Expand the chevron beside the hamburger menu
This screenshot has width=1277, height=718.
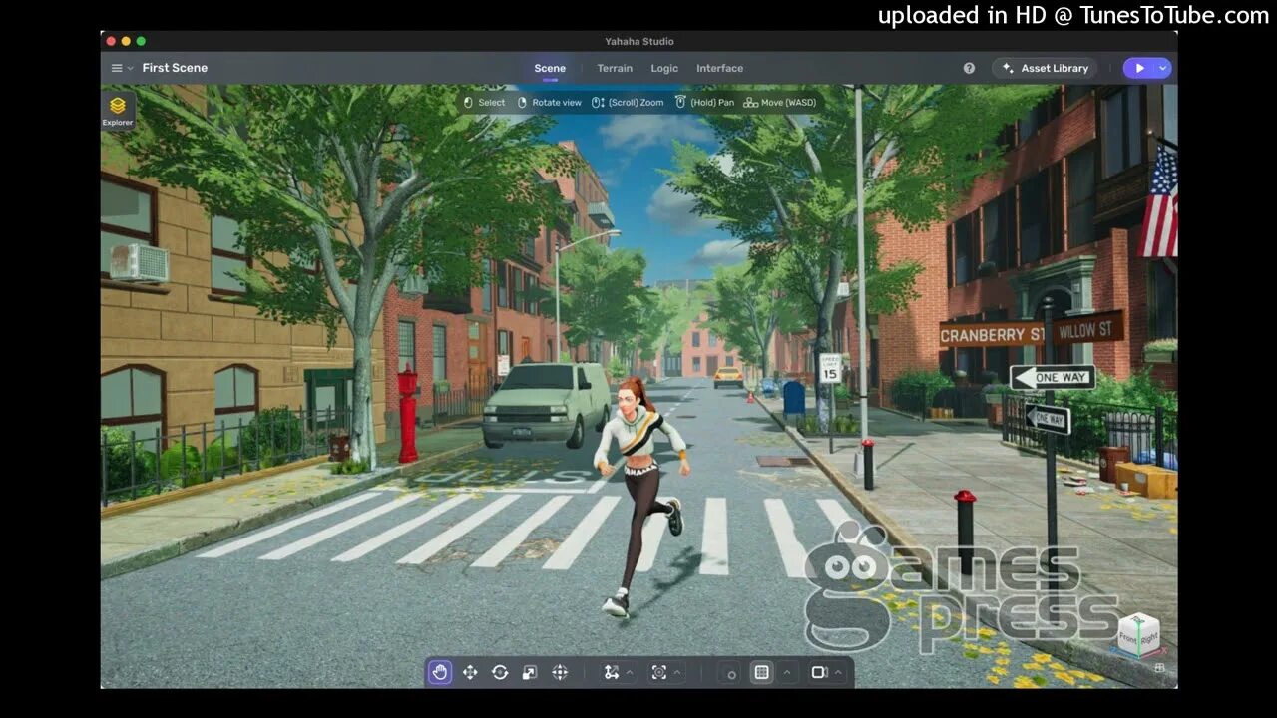click(131, 68)
